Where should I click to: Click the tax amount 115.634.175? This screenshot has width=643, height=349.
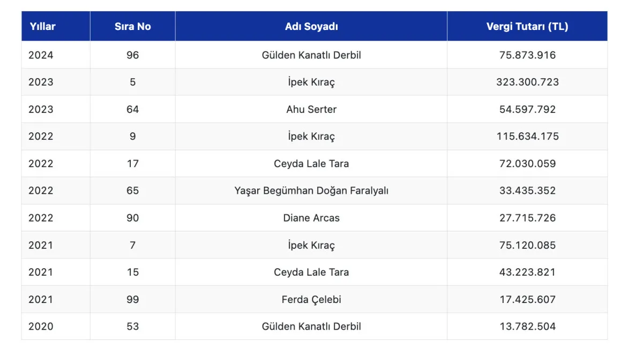[x=527, y=136]
